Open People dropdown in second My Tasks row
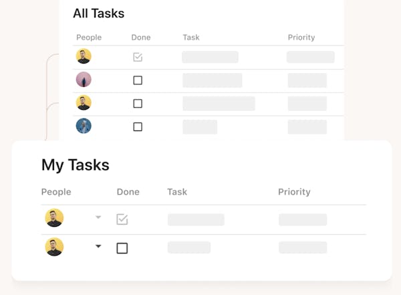Image resolution: width=401 pixels, height=295 pixels. pyautogui.click(x=98, y=247)
